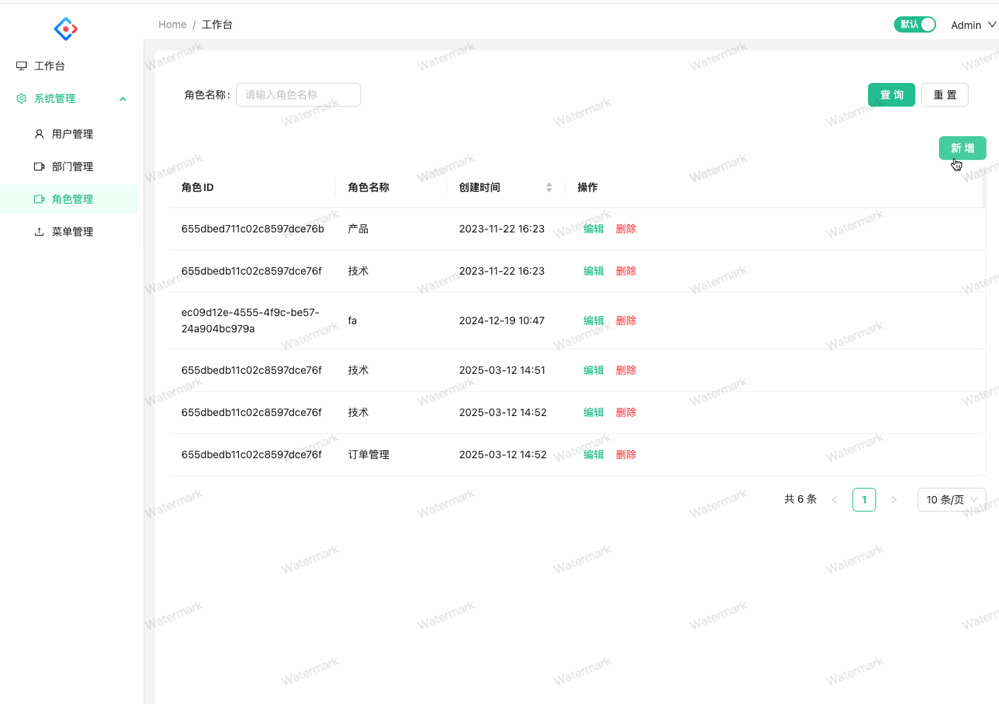Viewport: 999px width, 704px height.
Task: Click the 工作台 monitor icon in sidebar
Action: pos(21,66)
